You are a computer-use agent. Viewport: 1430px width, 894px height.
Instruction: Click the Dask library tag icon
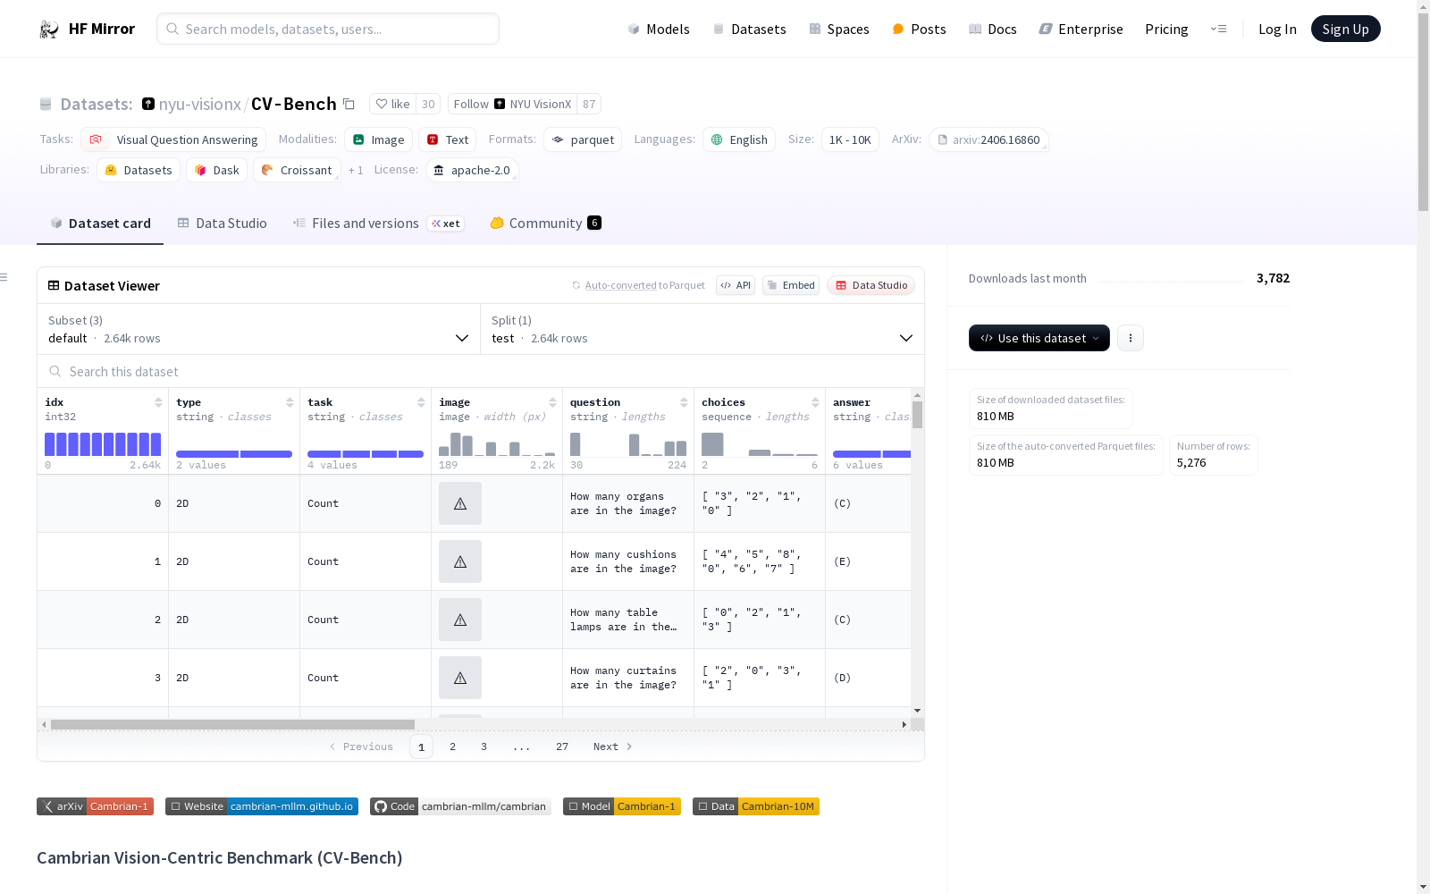(202, 170)
